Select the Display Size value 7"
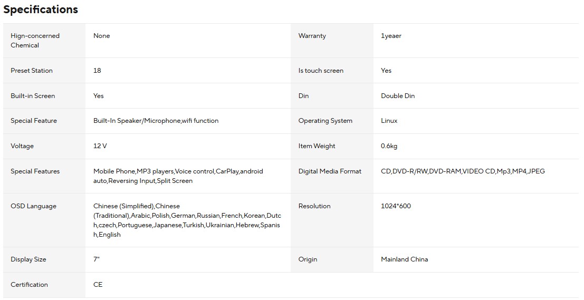Viewport: 584px width, 300px height. pyautogui.click(x=97, y=259)
